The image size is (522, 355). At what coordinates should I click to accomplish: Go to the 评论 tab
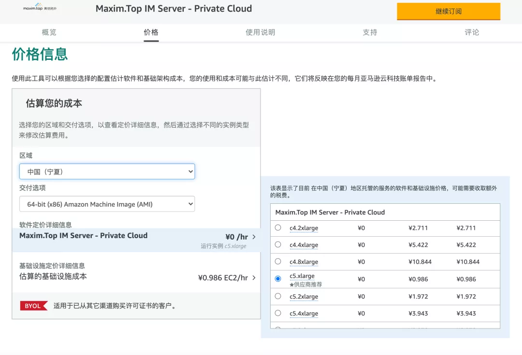pyautogui.click(x=472, y=32)
